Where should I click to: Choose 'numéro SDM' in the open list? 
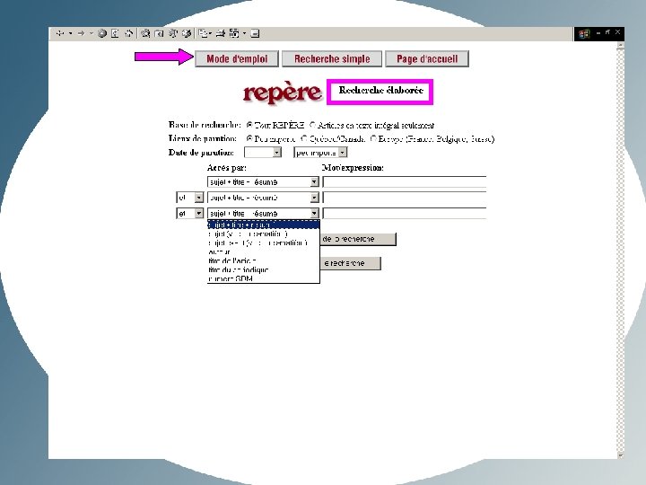(x=263, y=278)
